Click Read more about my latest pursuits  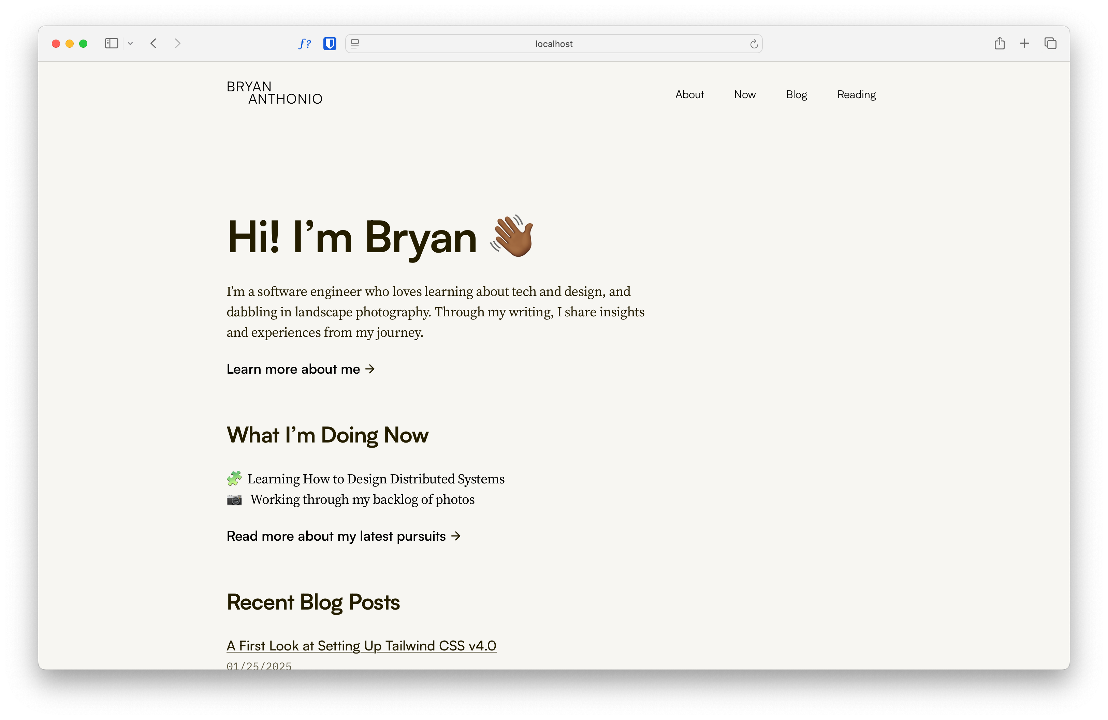[x=343, y=536]
